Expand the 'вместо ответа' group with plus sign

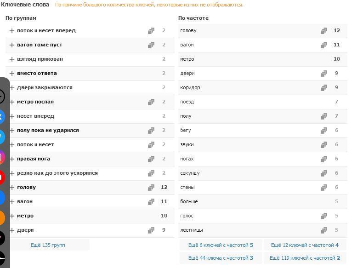(12, 74)
